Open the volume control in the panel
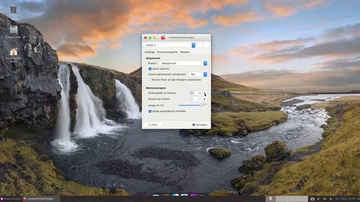 [x=318, y=199]
